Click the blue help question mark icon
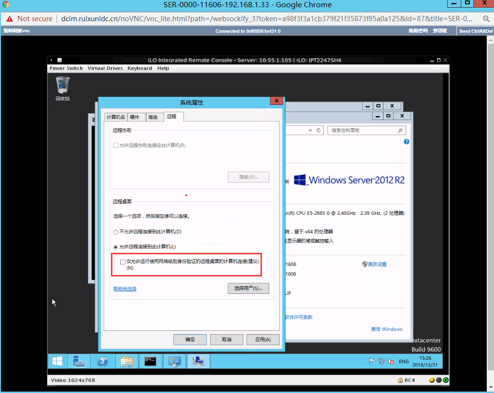Screen dimensions: 494x393 tap(406, 142)
